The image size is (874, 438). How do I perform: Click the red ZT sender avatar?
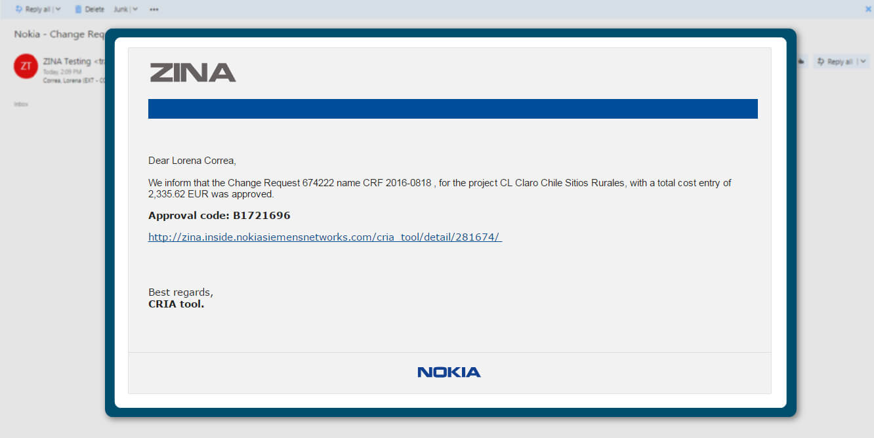(x=26, y=66)
